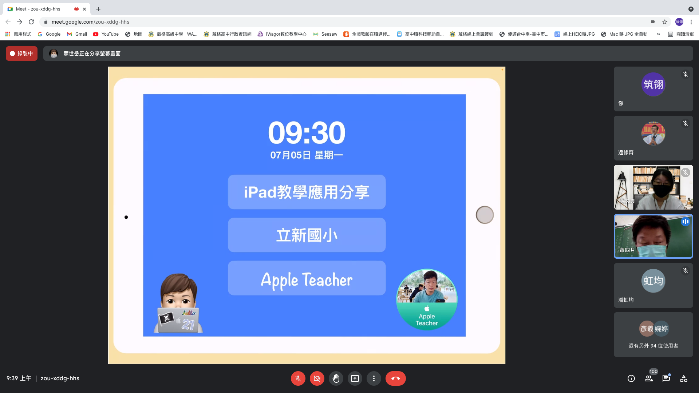Viewport: 699px width, 393px height.
Task: Open activities shapes icon
Action: [x=683, y=378]
